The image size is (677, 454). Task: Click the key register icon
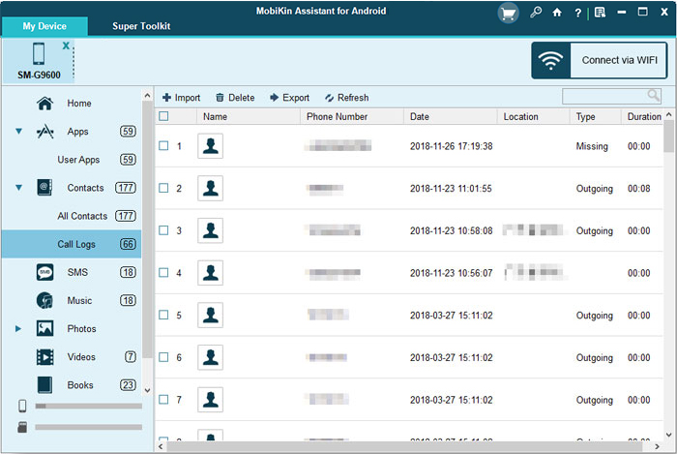[536, 13]
